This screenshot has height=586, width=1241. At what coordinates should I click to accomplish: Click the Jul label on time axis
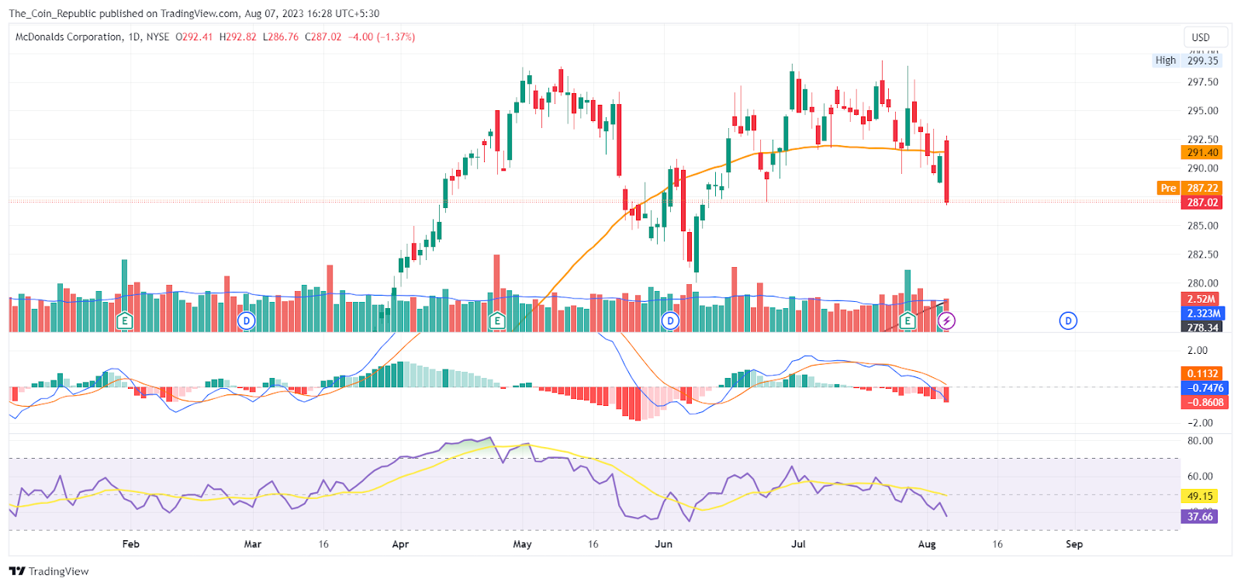(x=798, y=544)
